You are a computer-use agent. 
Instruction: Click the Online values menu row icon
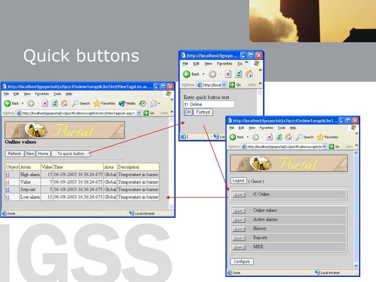coord(239,211)
